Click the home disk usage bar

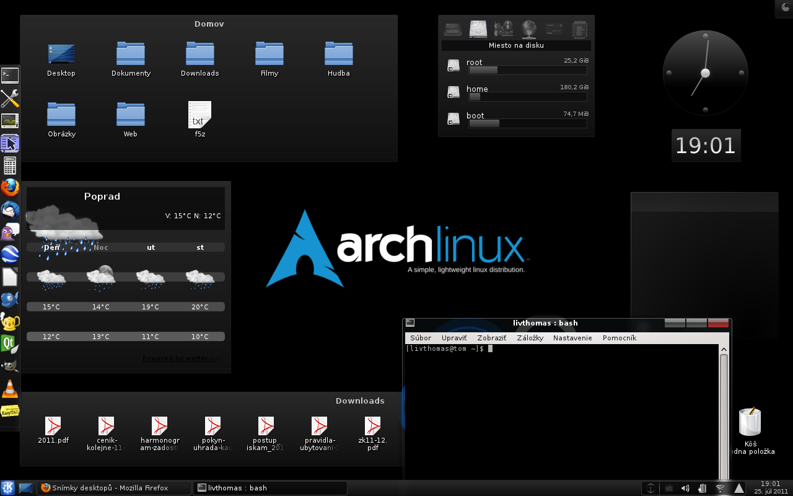coord(528,97)
